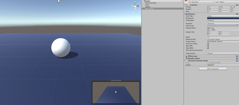Open the Camera component help icon

pyautogui.click(x=237, y=14)
